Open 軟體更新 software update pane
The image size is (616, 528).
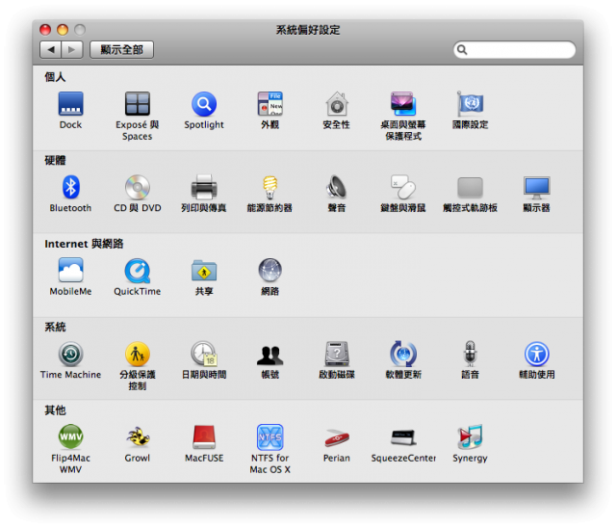tap(403, 354)
